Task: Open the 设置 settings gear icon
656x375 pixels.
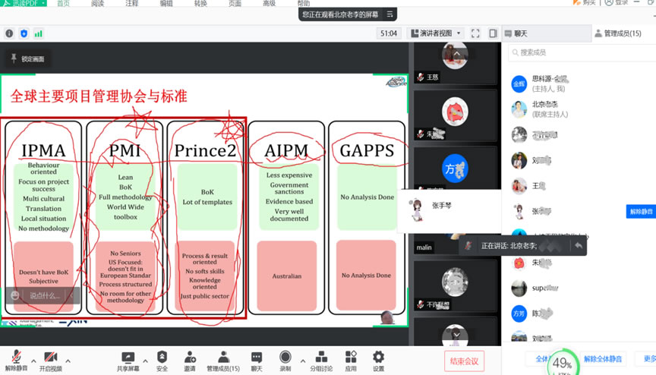Action: pyautogui.click(x=378, y=361)
